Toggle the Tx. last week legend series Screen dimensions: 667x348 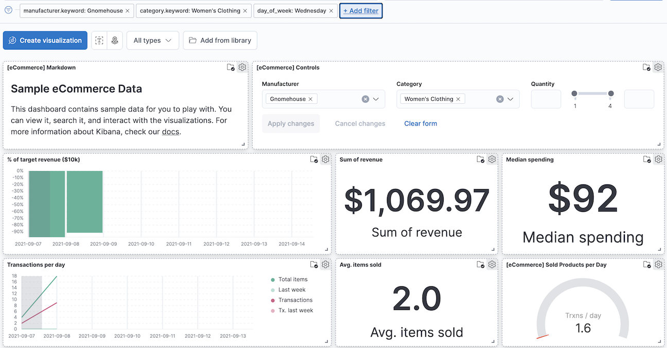295,310
